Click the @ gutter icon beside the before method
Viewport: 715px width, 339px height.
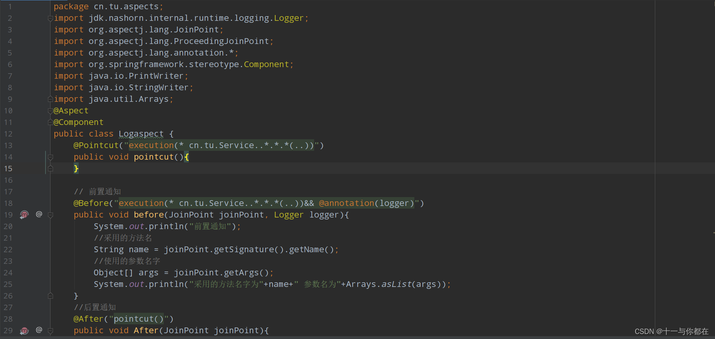(39, 214)
